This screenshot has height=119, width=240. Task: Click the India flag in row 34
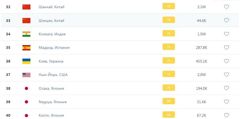tap(26, 34)
